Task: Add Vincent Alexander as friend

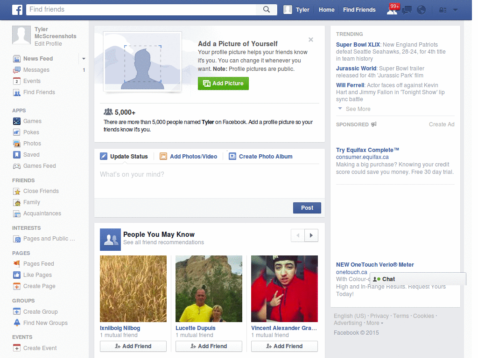Action: (284, 346)
